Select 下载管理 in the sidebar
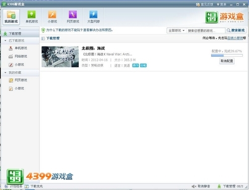Screen dimensions: 249x190 point(20,33)
